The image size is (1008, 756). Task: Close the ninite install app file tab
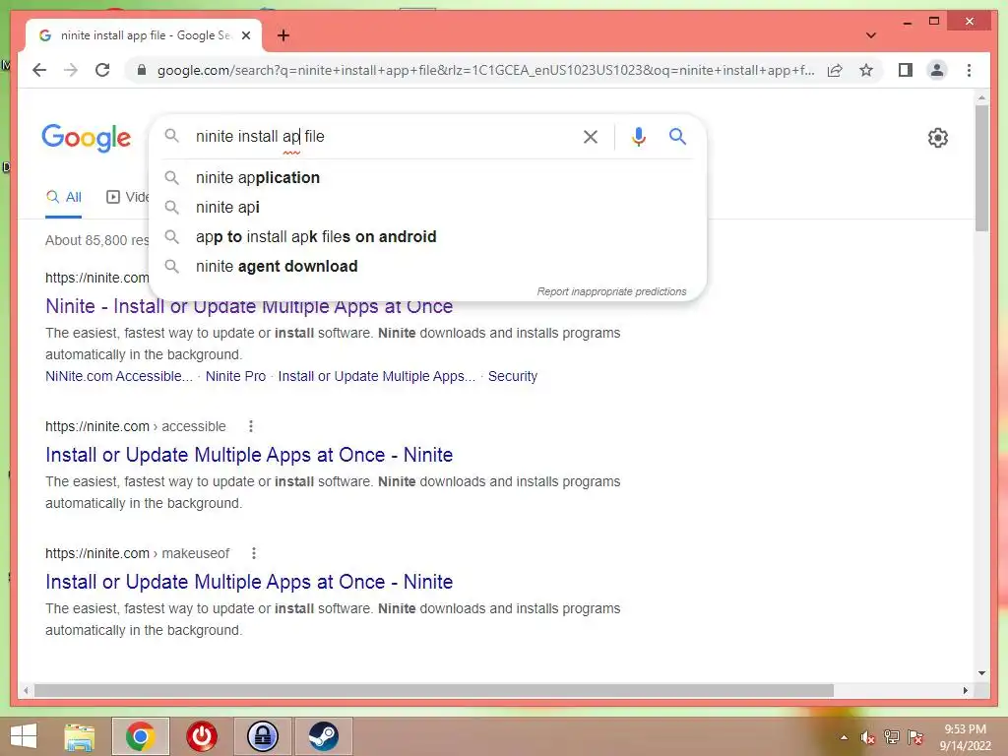coord(245,35)
